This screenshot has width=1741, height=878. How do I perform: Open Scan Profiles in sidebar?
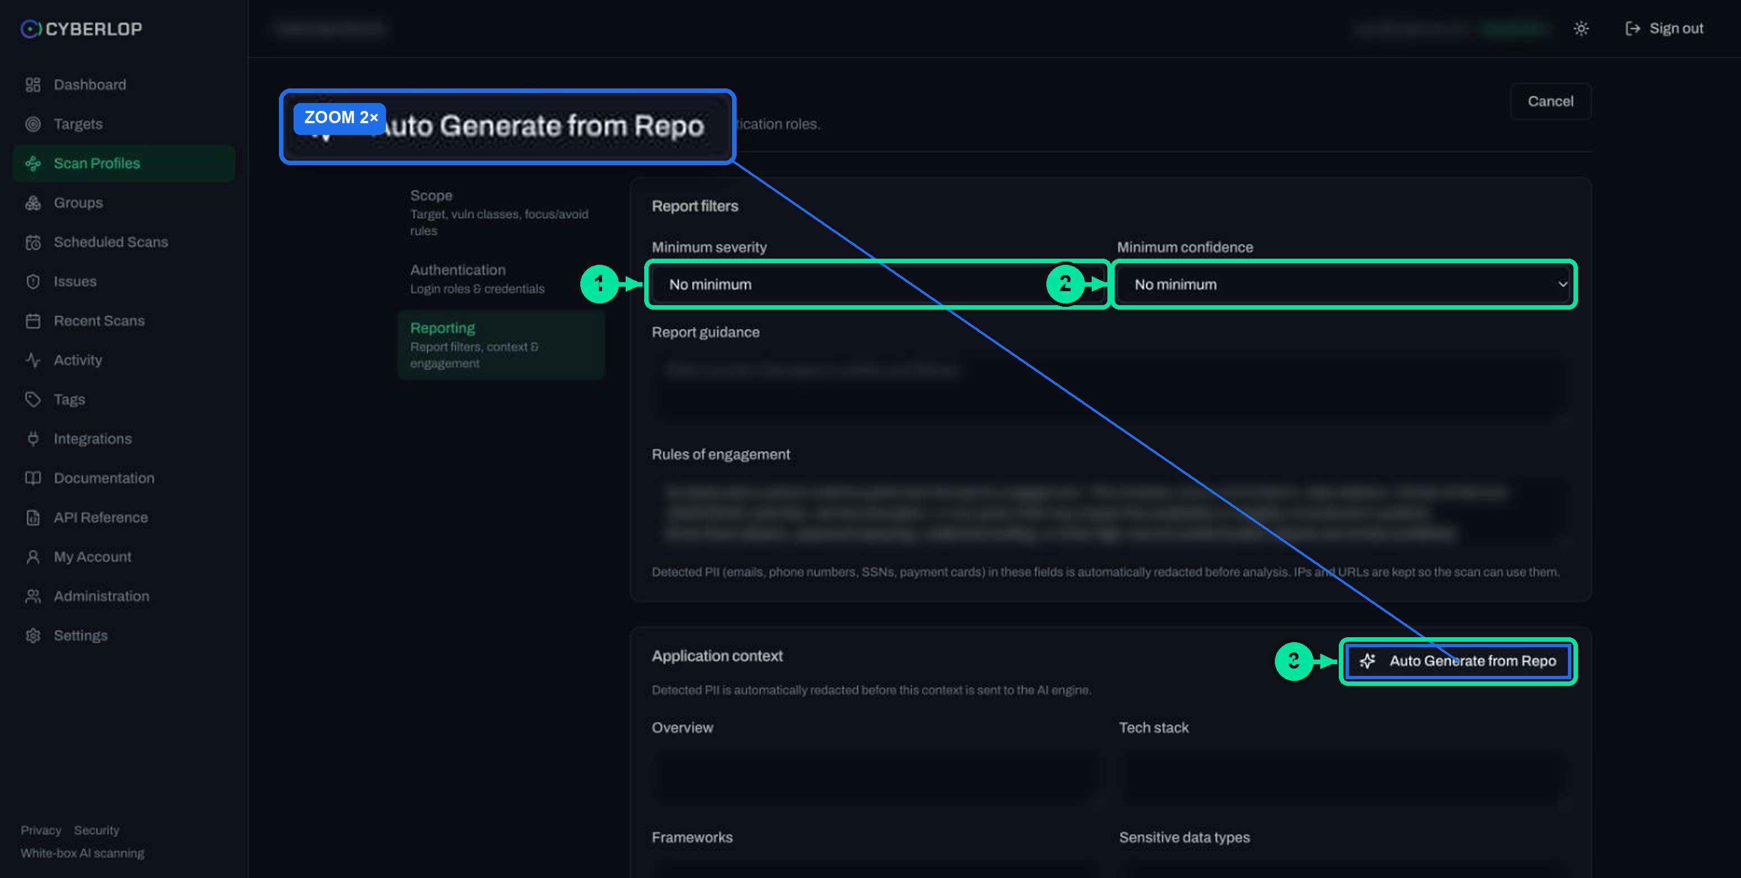[x=124, y=163]
